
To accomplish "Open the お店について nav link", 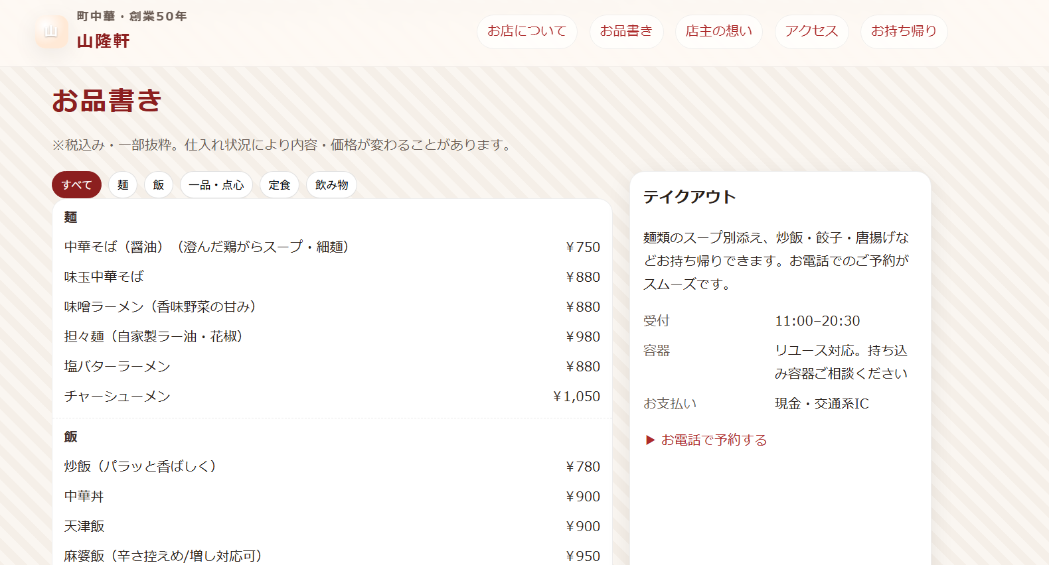I will tap(527, 32).
